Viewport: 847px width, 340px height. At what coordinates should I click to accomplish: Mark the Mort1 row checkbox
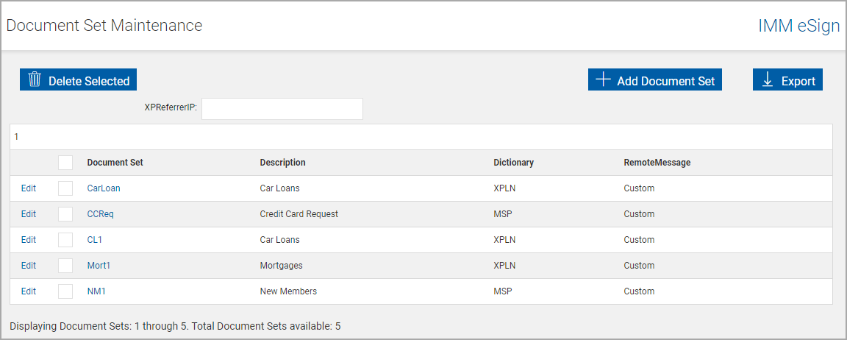tap(65, 266)
